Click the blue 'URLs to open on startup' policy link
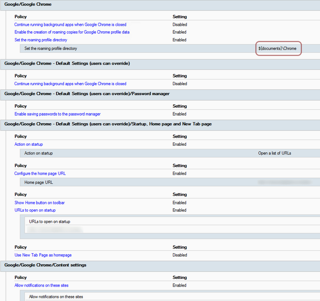This screenshot has width=320, height=301. pos(35,210)
